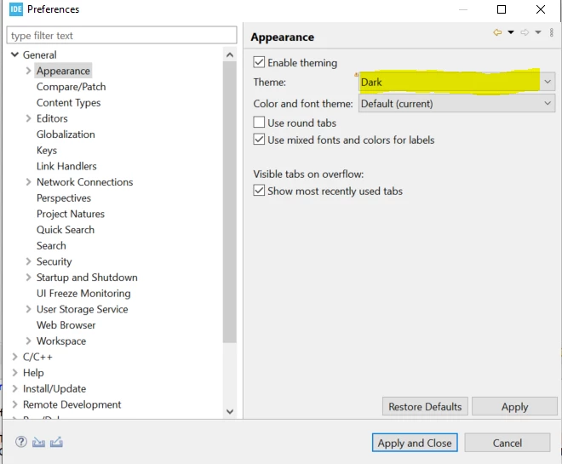
Task: Open the Keys preferences page
Action: [47, 150]
